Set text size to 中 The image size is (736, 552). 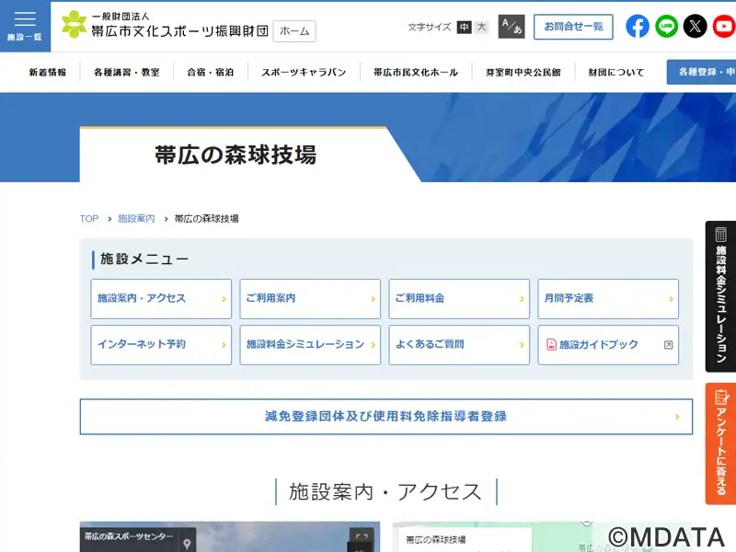click(465, 28)
